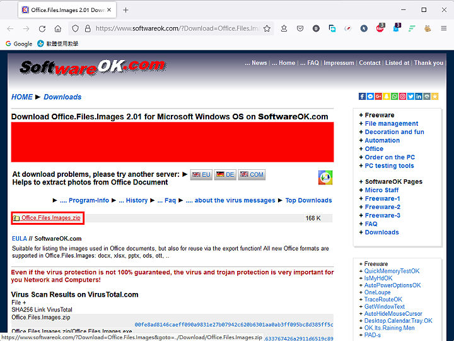
Task: Open the 軟體使用教學 bookmark
Action: click(x=58, y=44)
